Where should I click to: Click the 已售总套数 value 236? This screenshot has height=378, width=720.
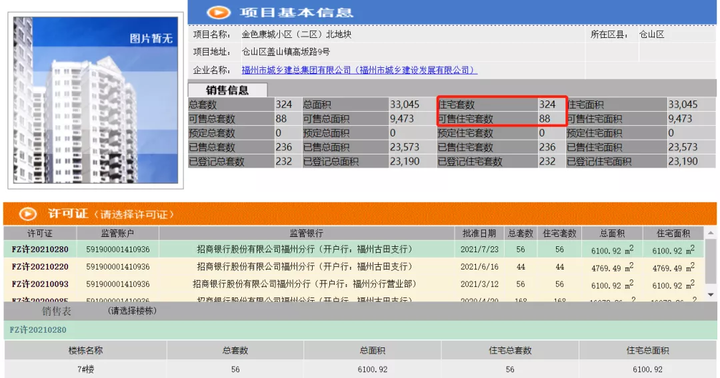pyautogui.click(x=284, y=147)
